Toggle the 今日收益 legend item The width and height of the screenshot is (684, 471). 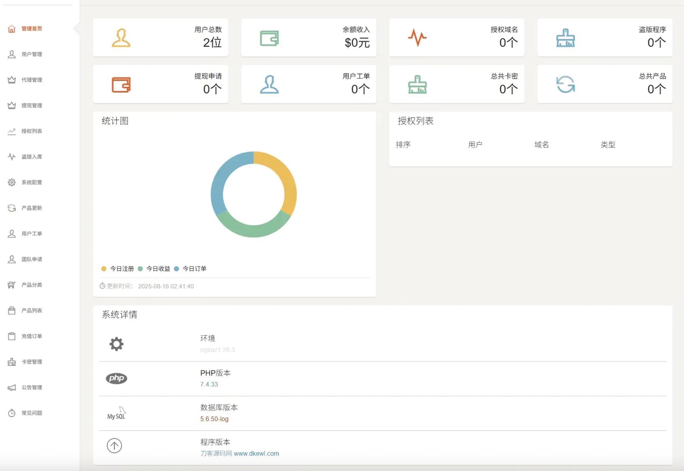[x=158, y=268]
